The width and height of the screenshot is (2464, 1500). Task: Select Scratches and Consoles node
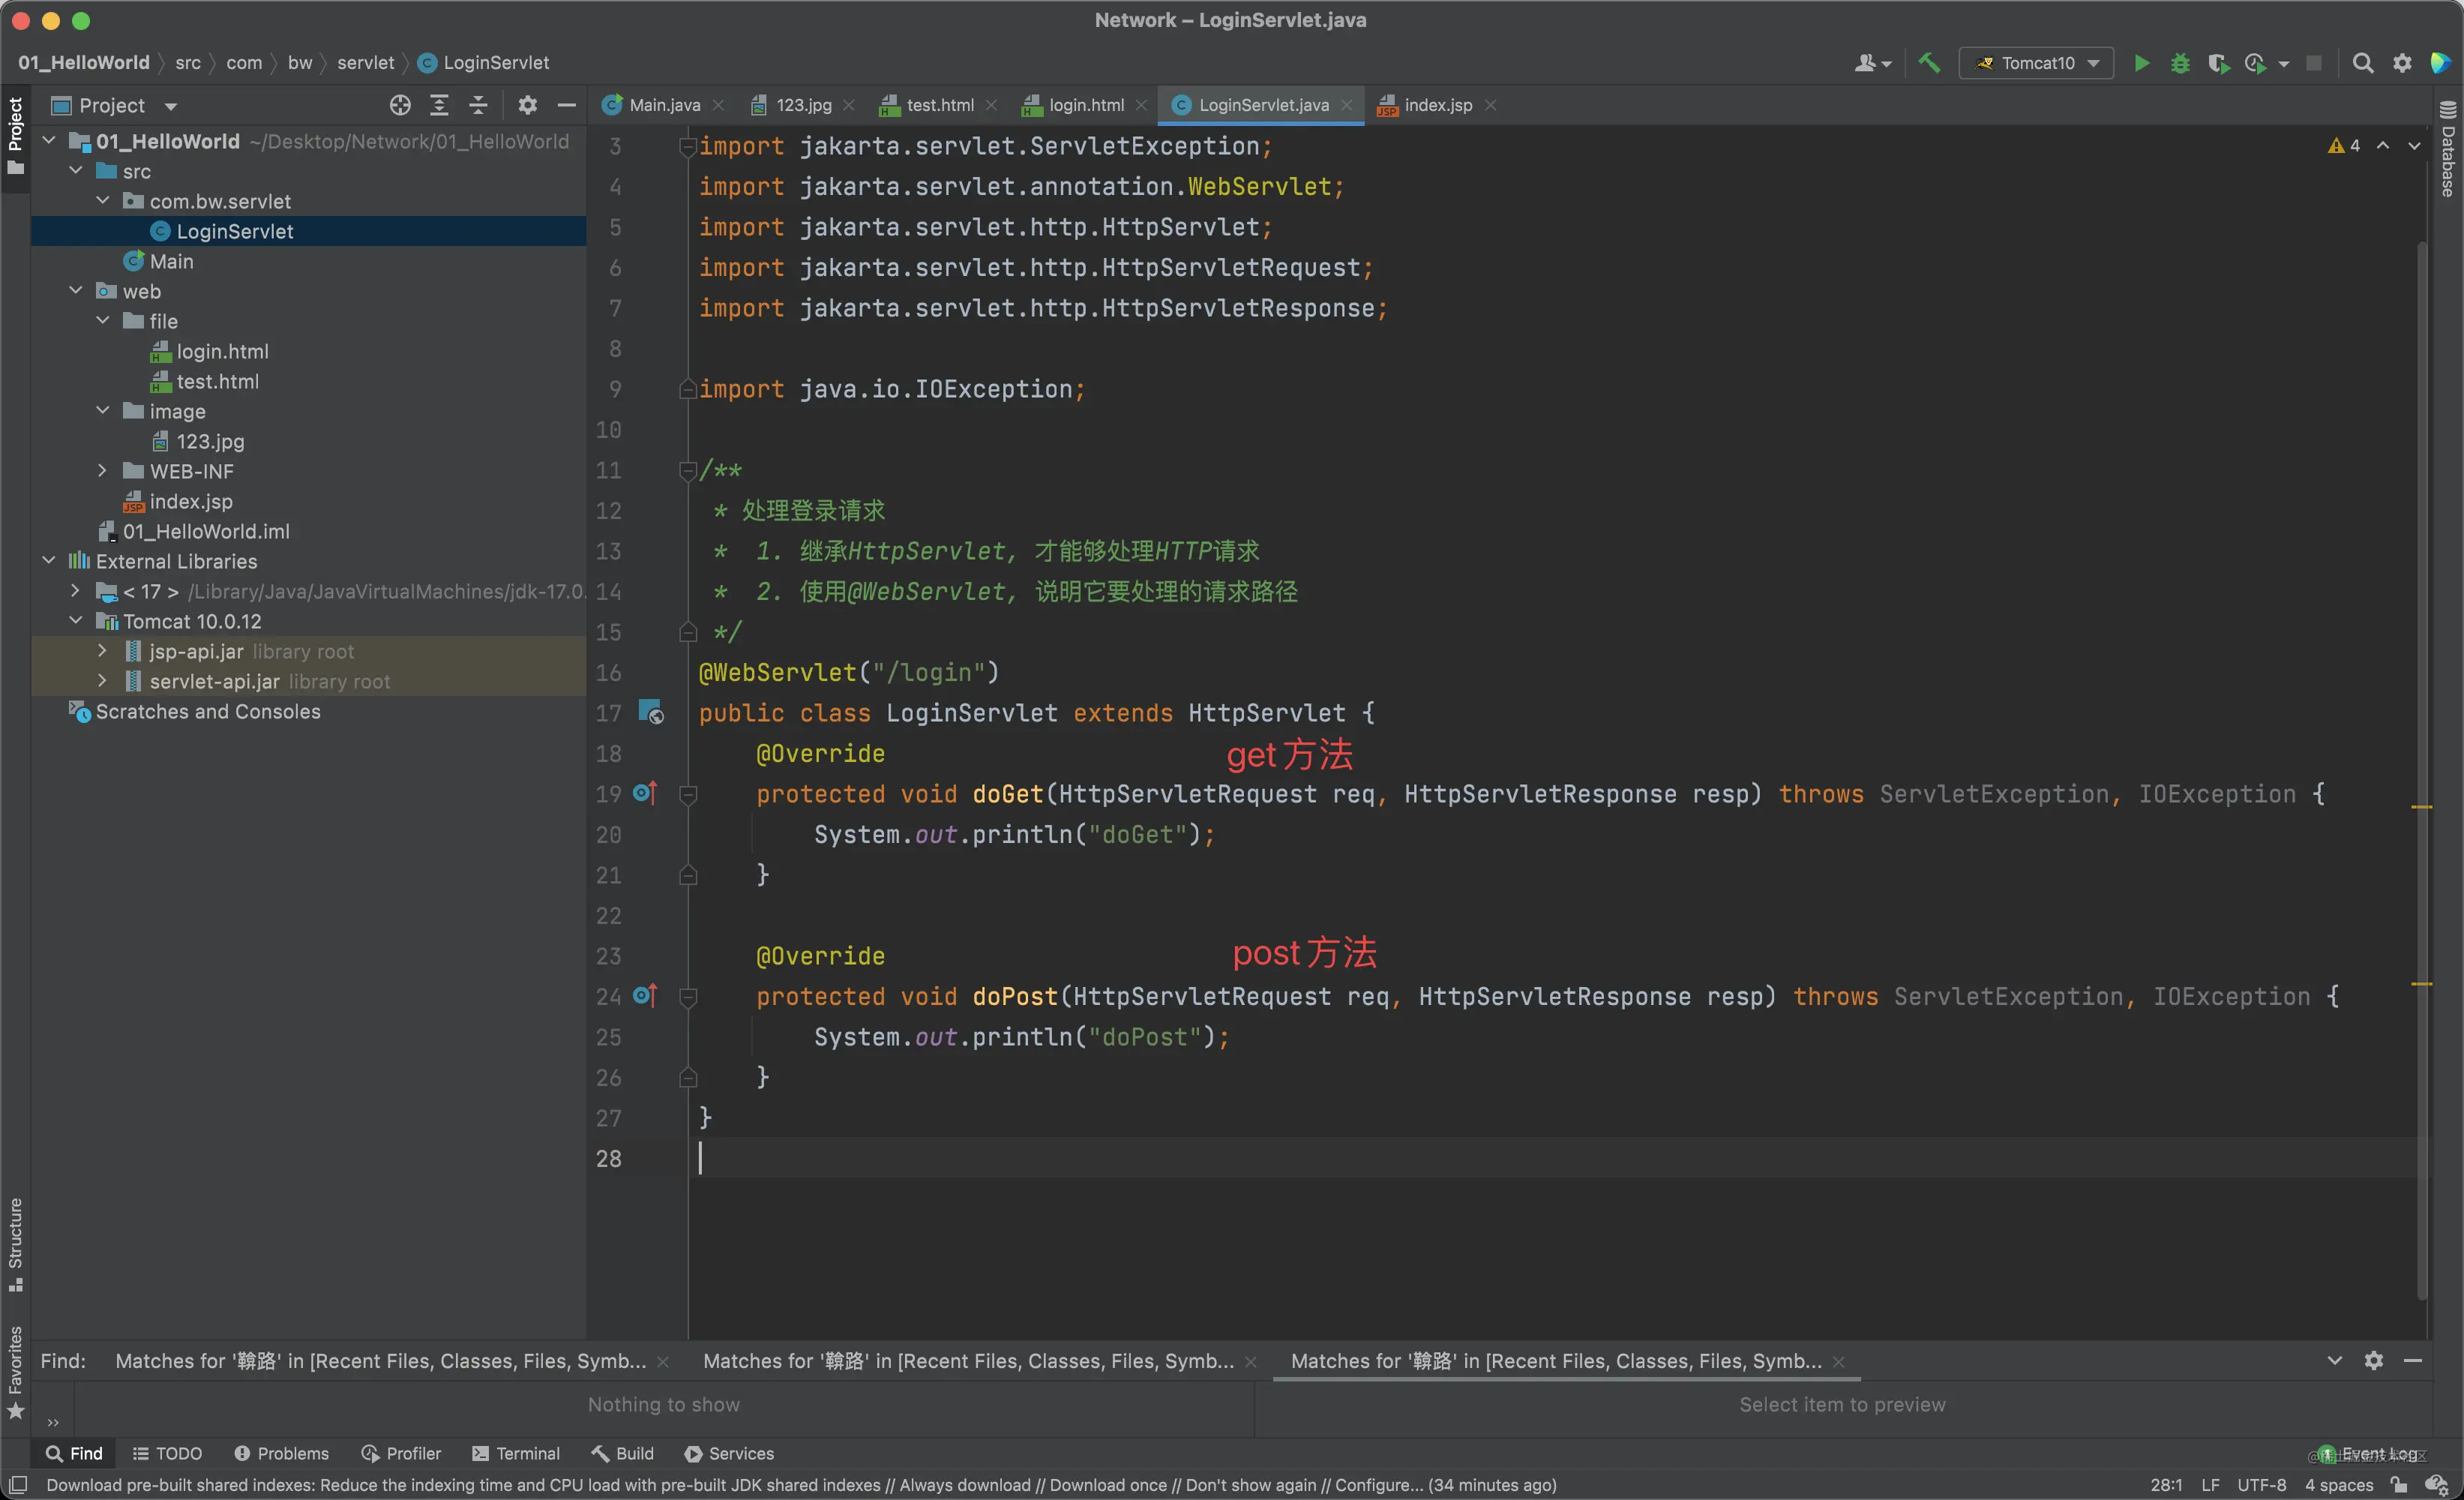click(x=207, y=711)
